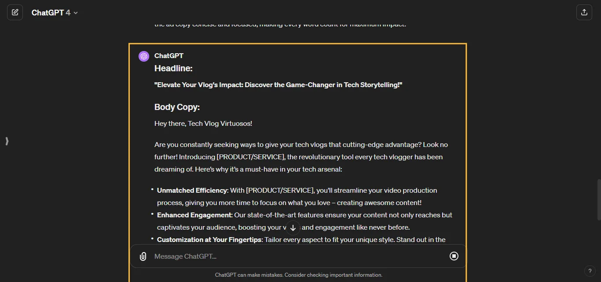This screenshot has height=282, width=601.
Task: Click the Message ChatGPT input field
Action: pyautogui.click(x=264, y=256)
